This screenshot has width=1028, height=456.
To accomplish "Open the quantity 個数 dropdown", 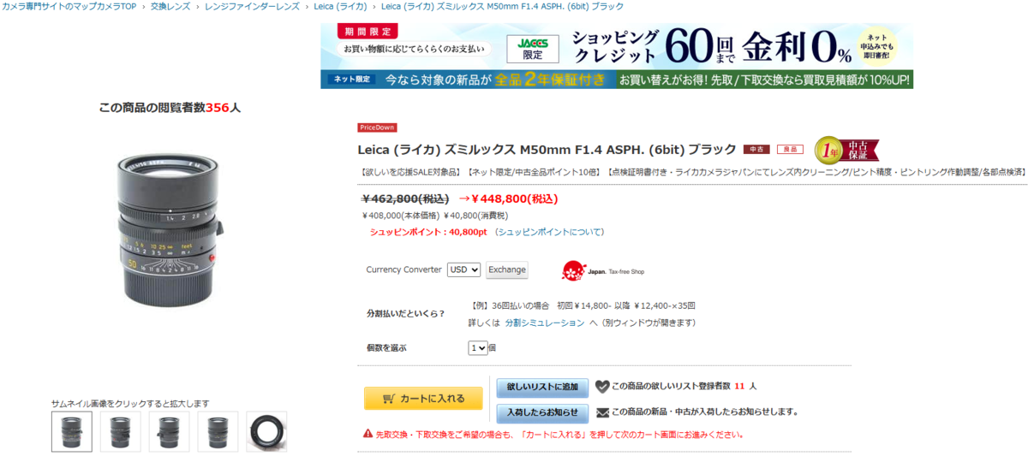I will click(x=477, y=347).
